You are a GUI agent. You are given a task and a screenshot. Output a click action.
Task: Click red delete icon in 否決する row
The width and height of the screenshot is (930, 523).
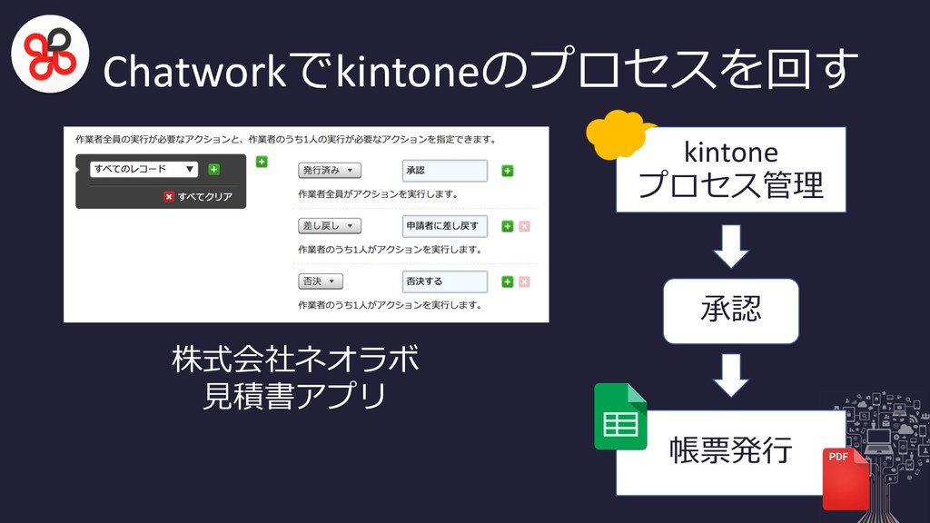click(524, 281)
